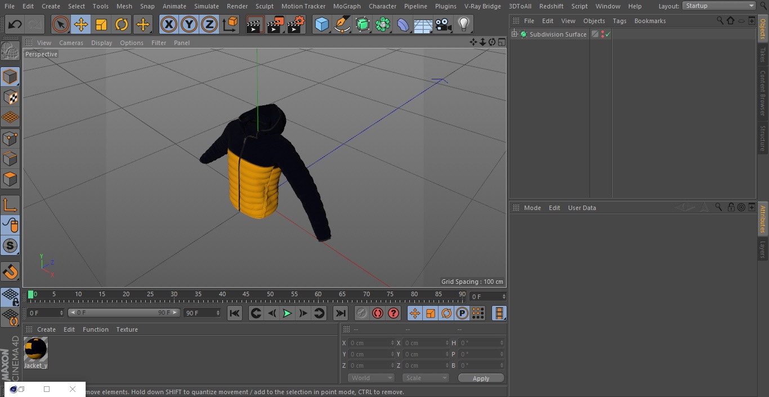Image resolution: width=769 pixels, height=397 pixels.
Task: Toggle Autokeying button
Action: click(x=378, y=313)
